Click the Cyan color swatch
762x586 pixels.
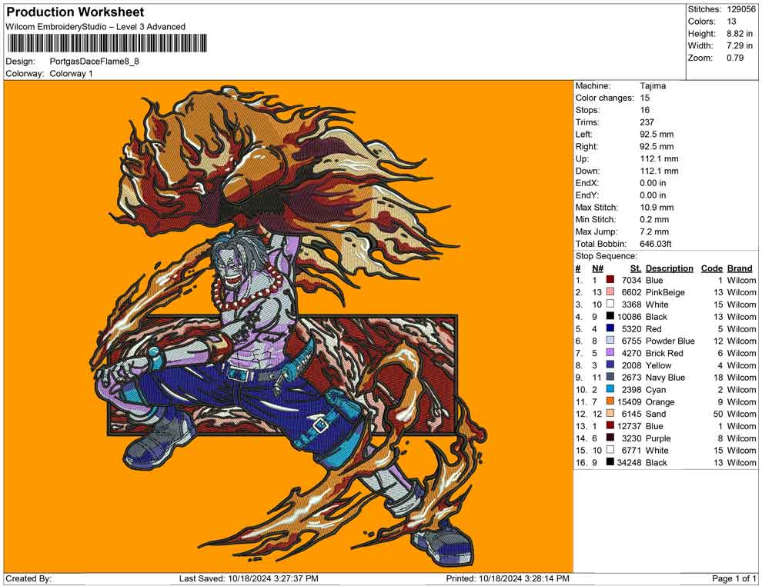(610, 389)
